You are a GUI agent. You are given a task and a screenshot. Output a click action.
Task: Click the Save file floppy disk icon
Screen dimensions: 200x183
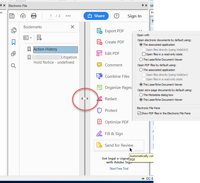[x=12, y=16]
